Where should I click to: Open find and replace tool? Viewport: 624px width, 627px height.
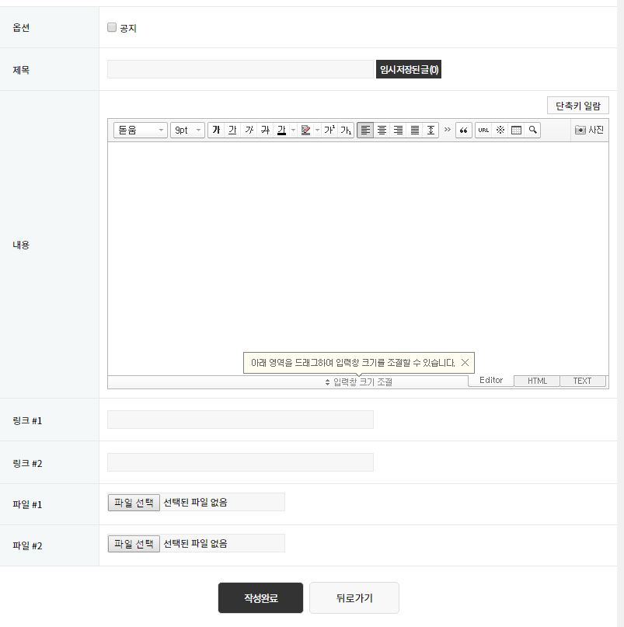tap(532, 131)
